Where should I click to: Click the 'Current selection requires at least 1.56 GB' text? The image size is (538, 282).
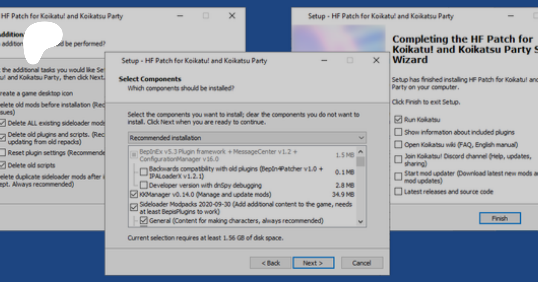(205, 238)
